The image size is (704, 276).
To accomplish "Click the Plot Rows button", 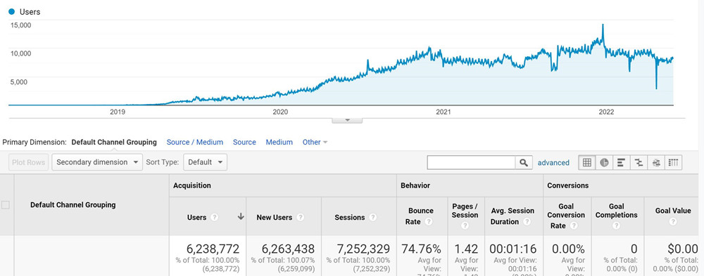I will (28, 162).
